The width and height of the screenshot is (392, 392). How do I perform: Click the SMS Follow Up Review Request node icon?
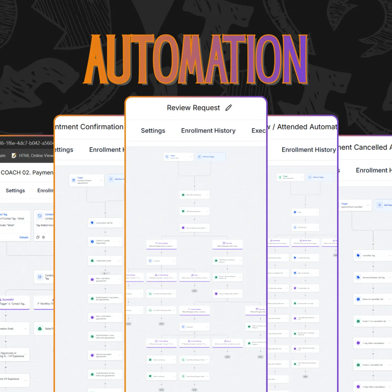216,260
